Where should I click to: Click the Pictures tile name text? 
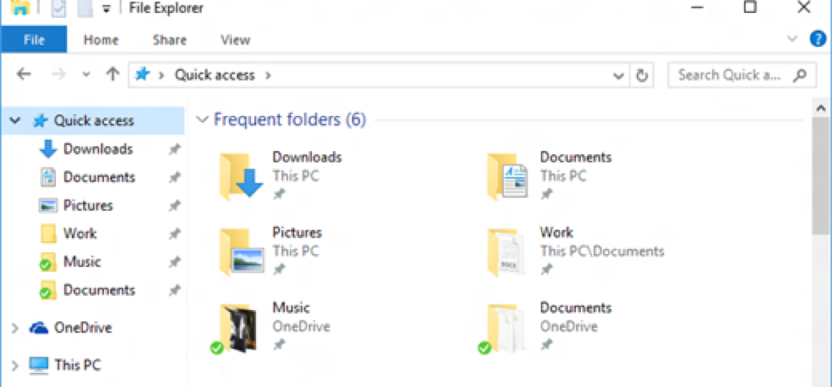[297, 232]
